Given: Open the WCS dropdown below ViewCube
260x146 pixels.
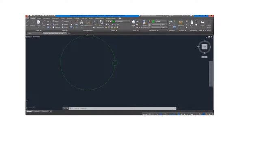Looking at the screenshot, I should point(204,57).
